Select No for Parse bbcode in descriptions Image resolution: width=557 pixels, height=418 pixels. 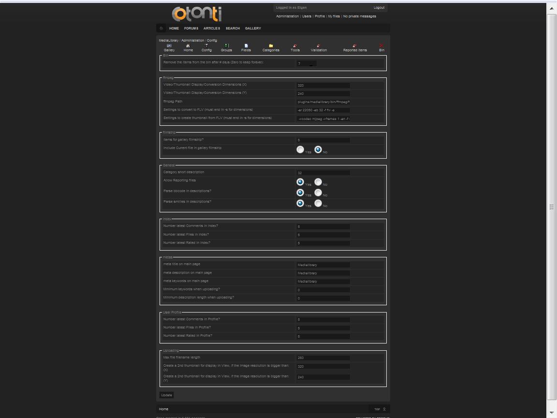[x=318, y=193]
